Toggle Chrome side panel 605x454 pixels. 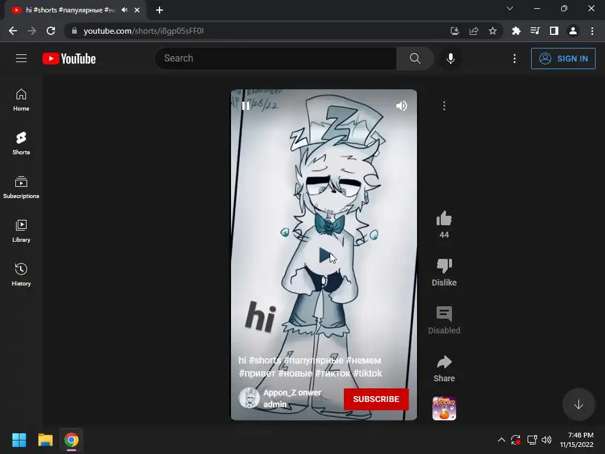point(554,31)
